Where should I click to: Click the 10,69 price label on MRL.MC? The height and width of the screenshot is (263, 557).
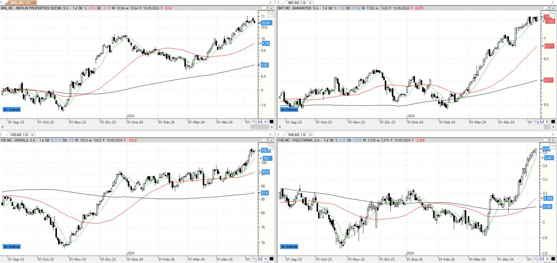(266, 23)
